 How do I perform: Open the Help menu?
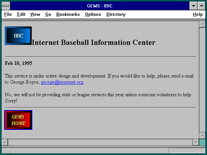(x=198, y=14)
